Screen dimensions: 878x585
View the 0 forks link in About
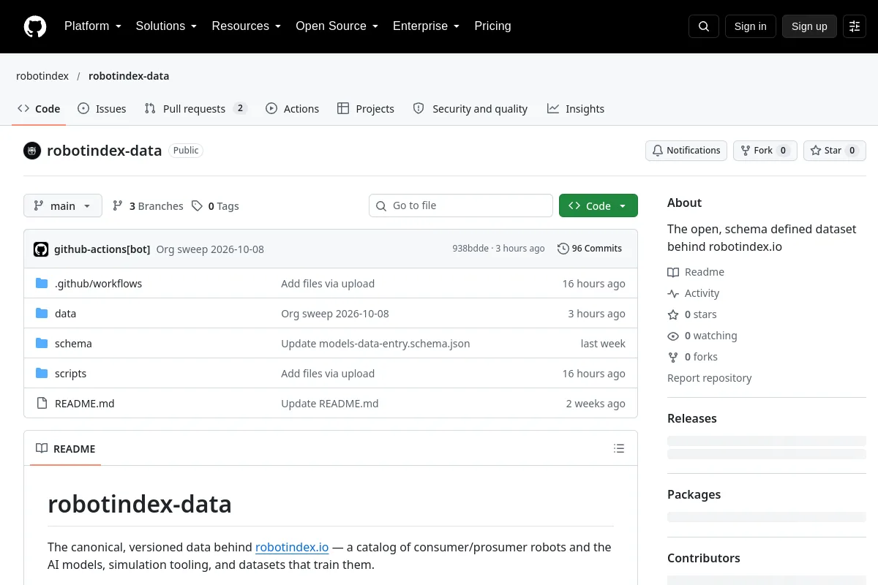pyautogui.click(x=693, y=357)
